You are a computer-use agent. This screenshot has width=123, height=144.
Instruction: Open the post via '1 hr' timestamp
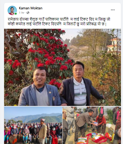tap(22, 13)
